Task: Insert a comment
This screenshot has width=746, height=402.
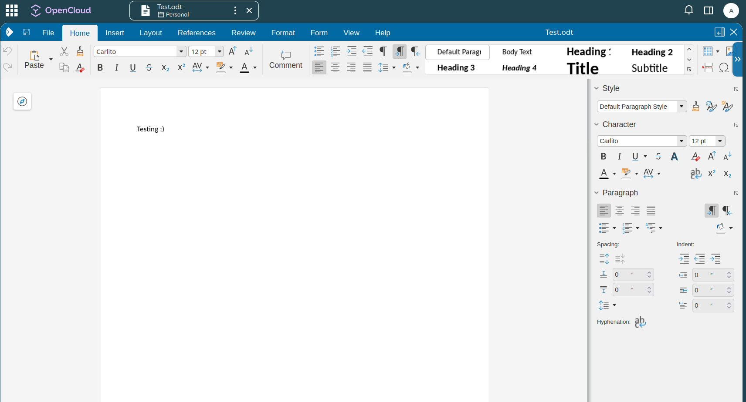Action: [286, 60]
